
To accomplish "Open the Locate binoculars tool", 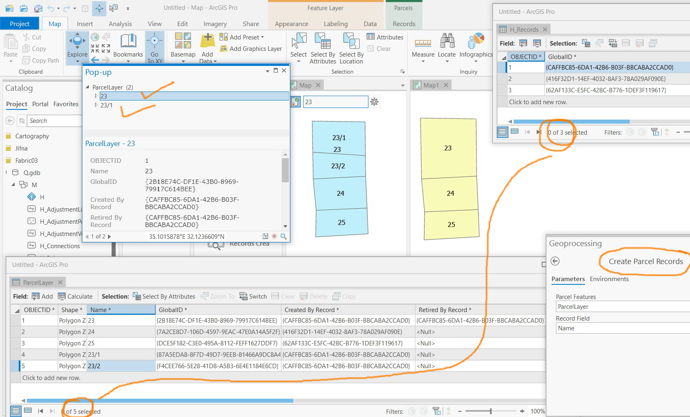I will pyautogui.click(x=447, y=47).
